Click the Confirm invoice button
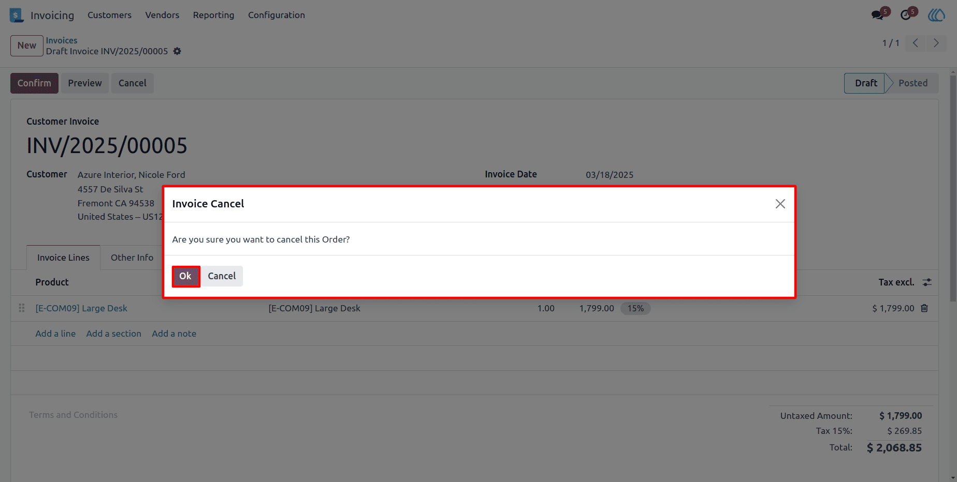The width and height of the screenshot is (957, 482). coord(34,83)
